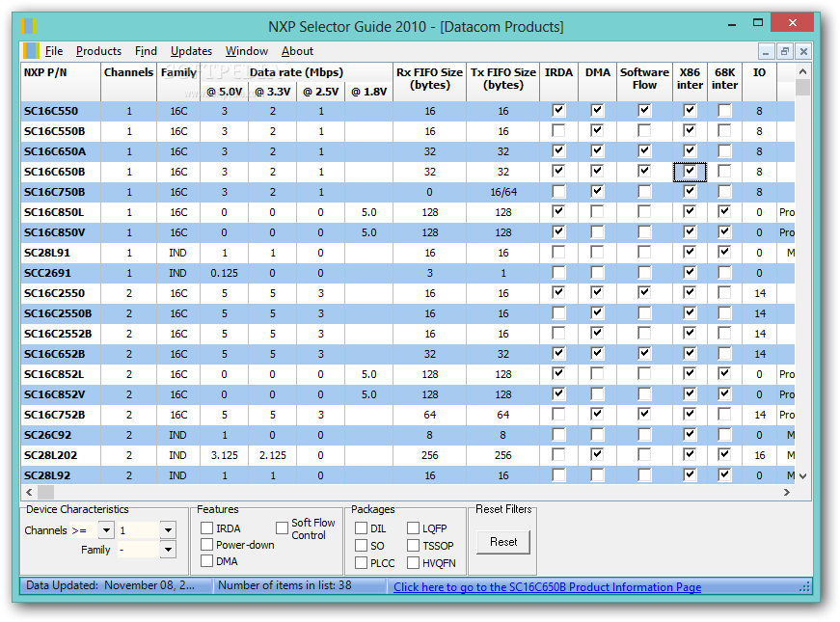Select the SC16C750B part number cell
The height and width of the screenshot is (622, 840).
61,192
